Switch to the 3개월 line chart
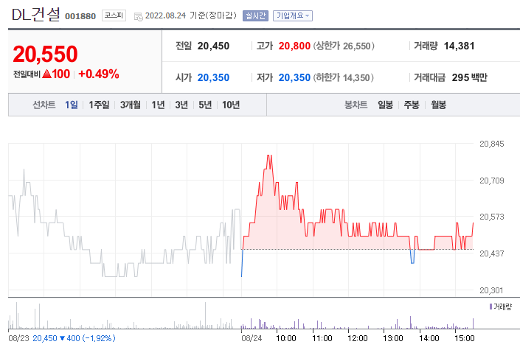This screenshot has width=520, height=350. click(131, 105)
